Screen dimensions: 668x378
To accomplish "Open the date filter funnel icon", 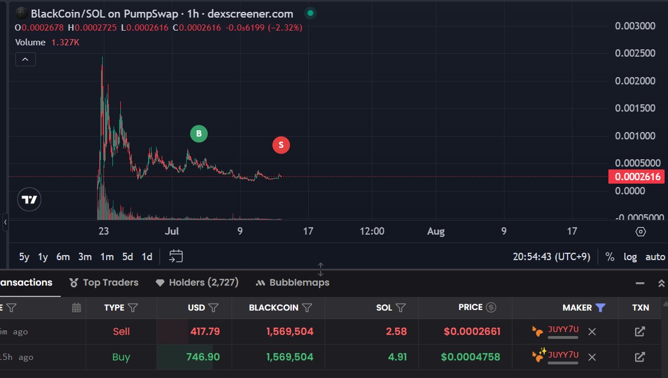I will [11, 307].
